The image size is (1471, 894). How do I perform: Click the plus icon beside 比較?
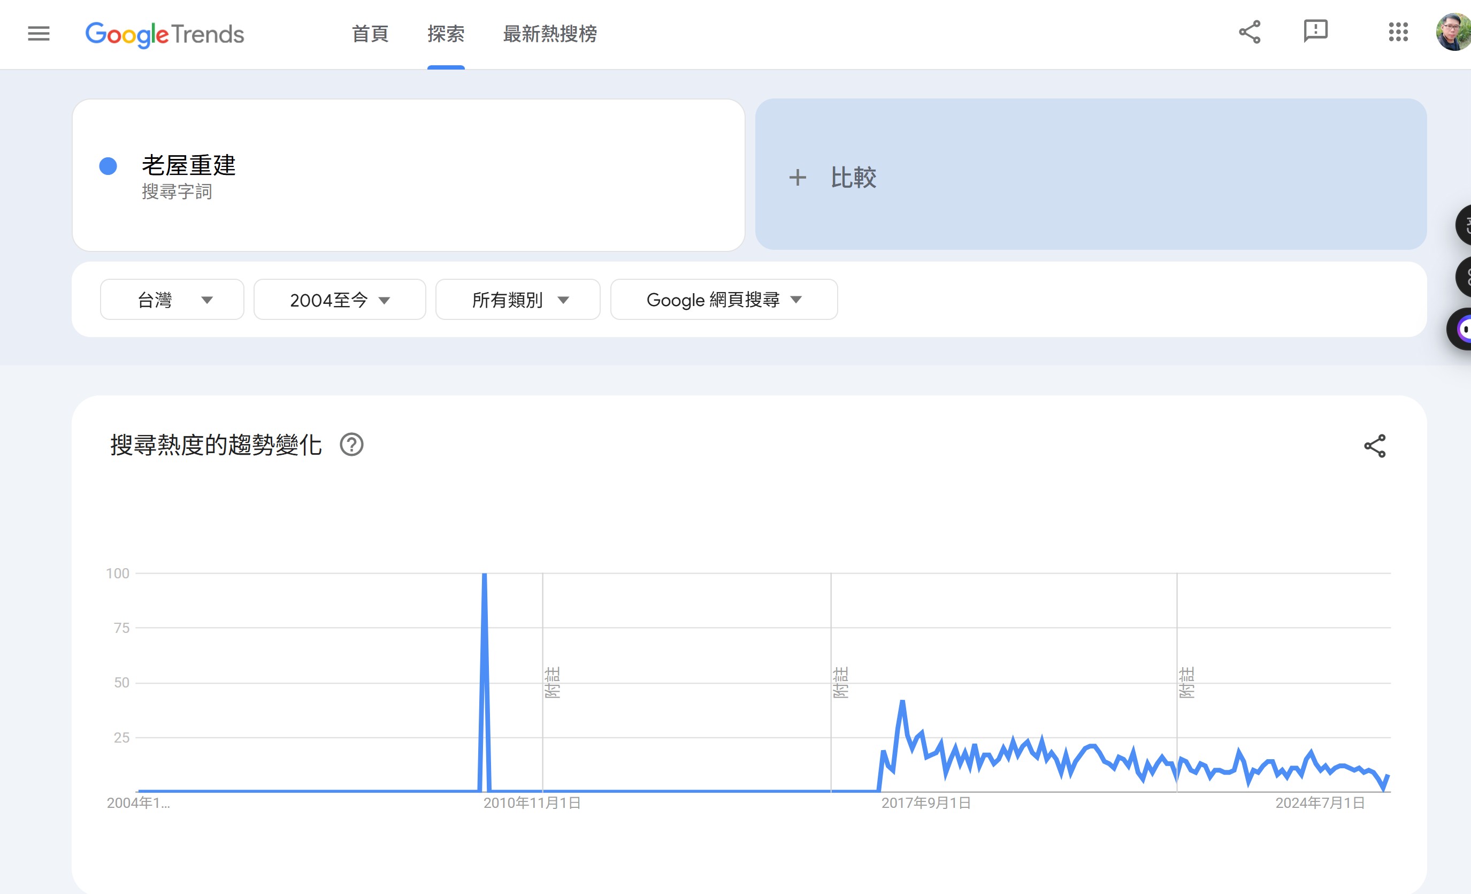coord(797,178)
